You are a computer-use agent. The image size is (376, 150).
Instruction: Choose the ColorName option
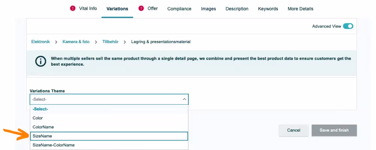tap(109, 127)
